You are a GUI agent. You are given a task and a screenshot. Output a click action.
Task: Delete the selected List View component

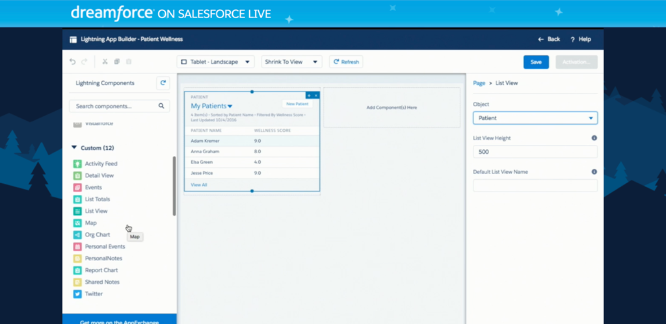316,95
